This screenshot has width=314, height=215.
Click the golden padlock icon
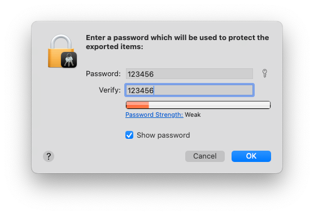tap(60, 51)
